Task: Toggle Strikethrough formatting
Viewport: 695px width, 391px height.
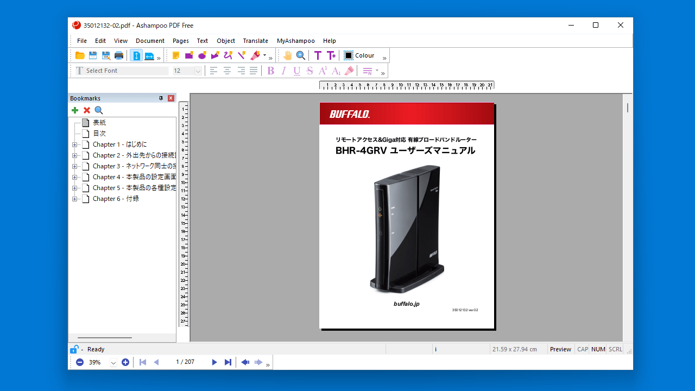Action: [309, 71]
